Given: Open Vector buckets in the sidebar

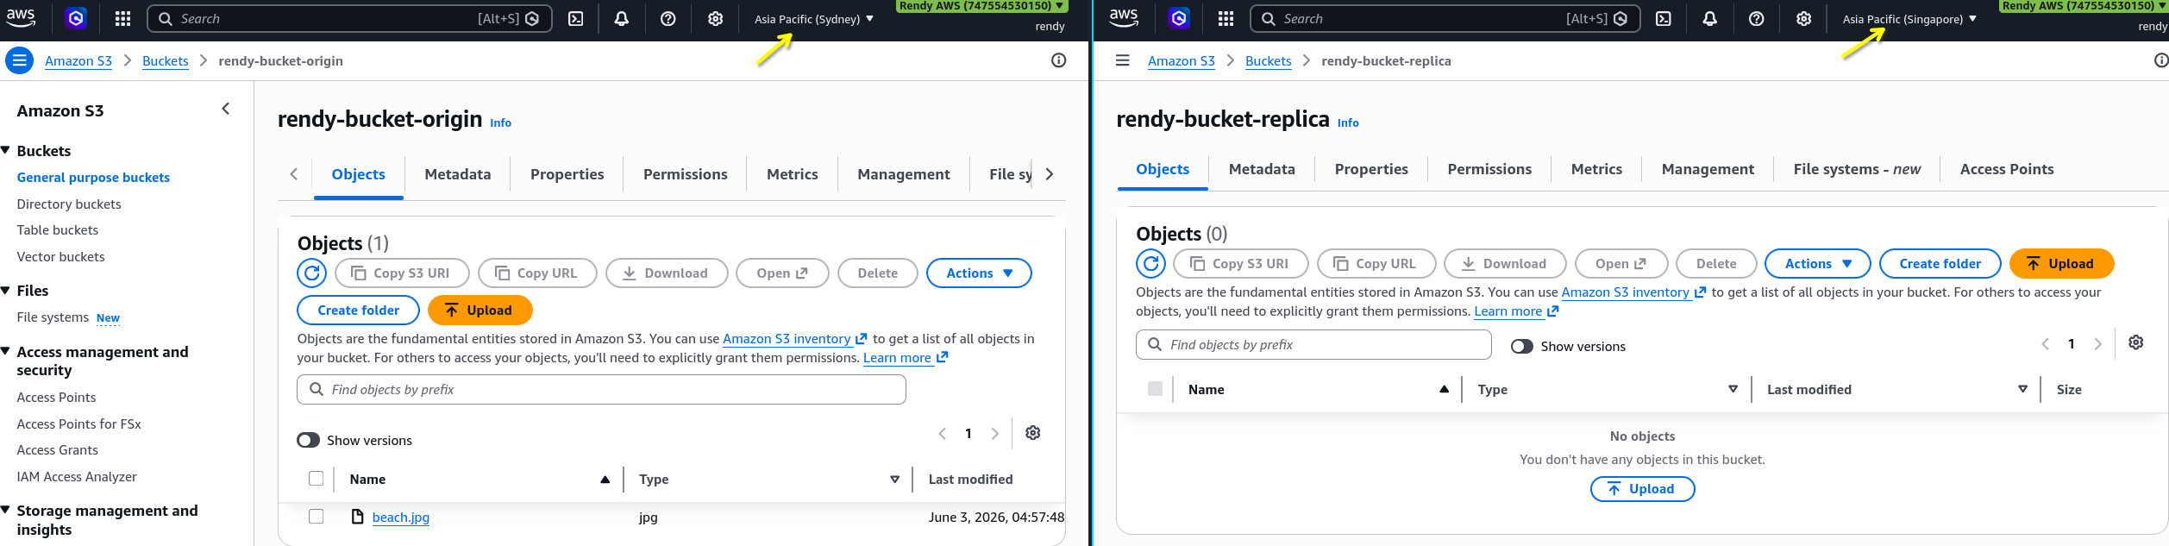Looking at the screenshot, I should tap(60, 257).
